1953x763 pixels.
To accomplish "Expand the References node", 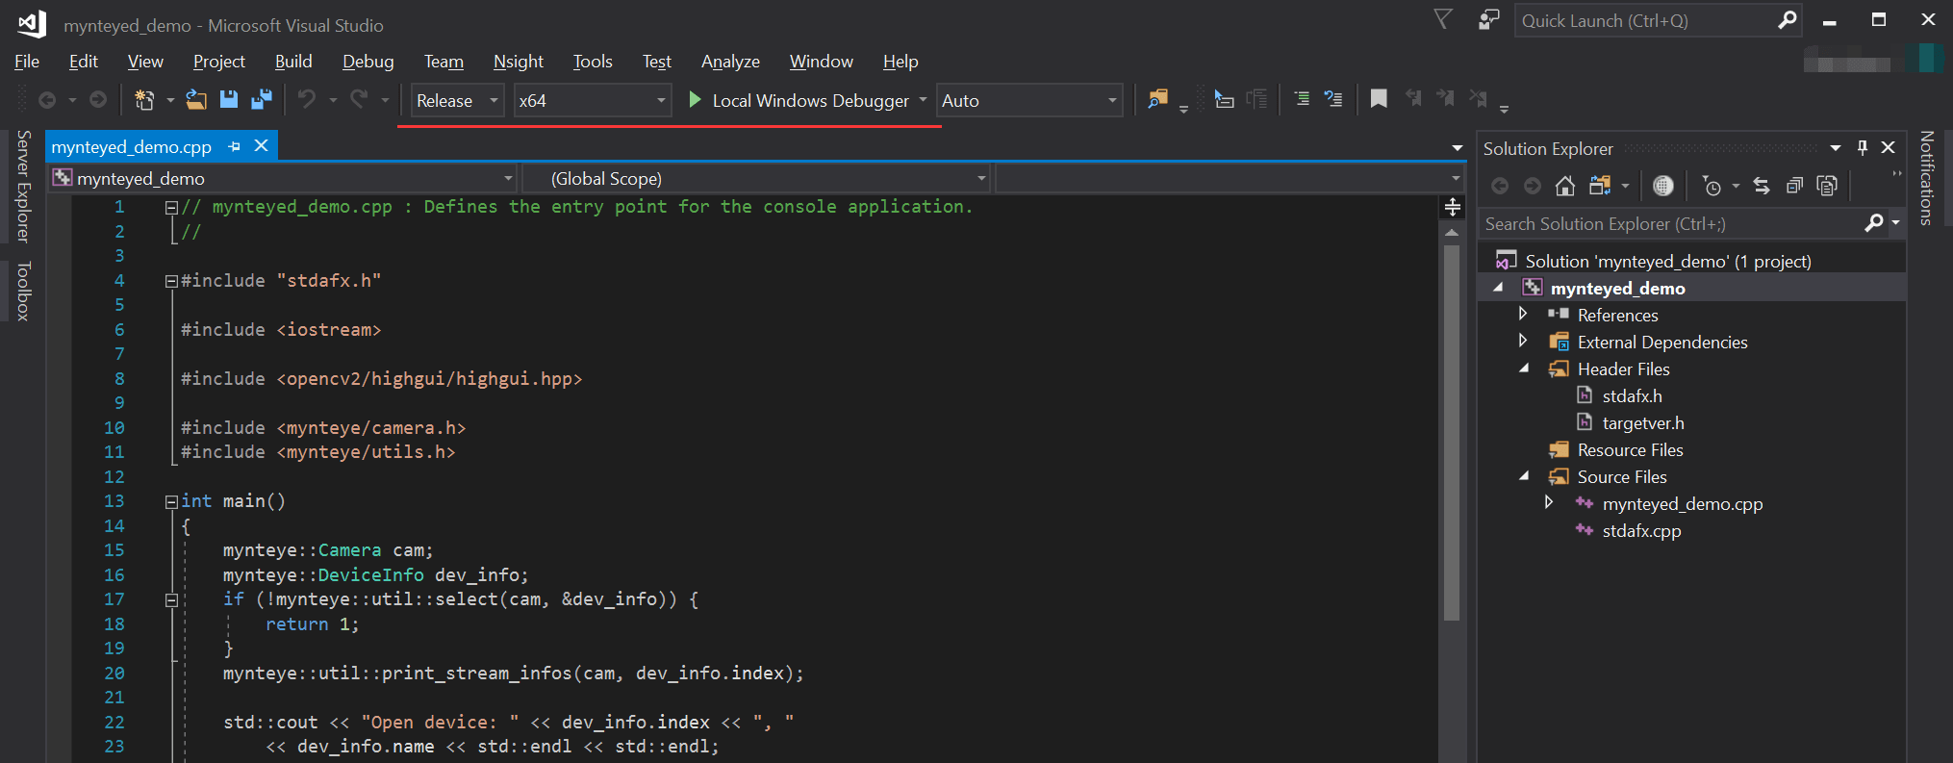I will point(1523,314).
